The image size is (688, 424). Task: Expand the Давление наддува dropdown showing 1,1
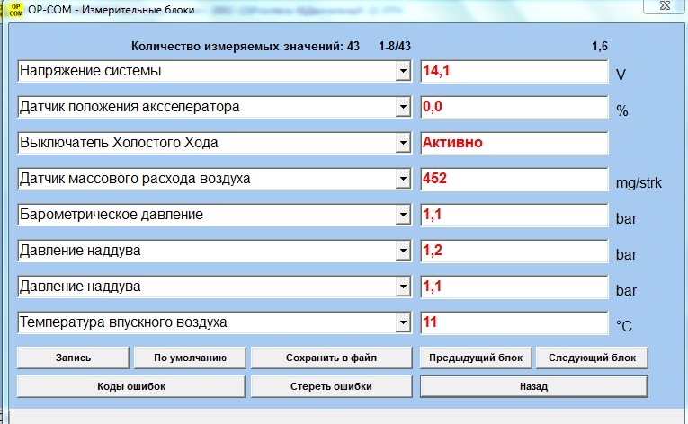pos(403,287)
